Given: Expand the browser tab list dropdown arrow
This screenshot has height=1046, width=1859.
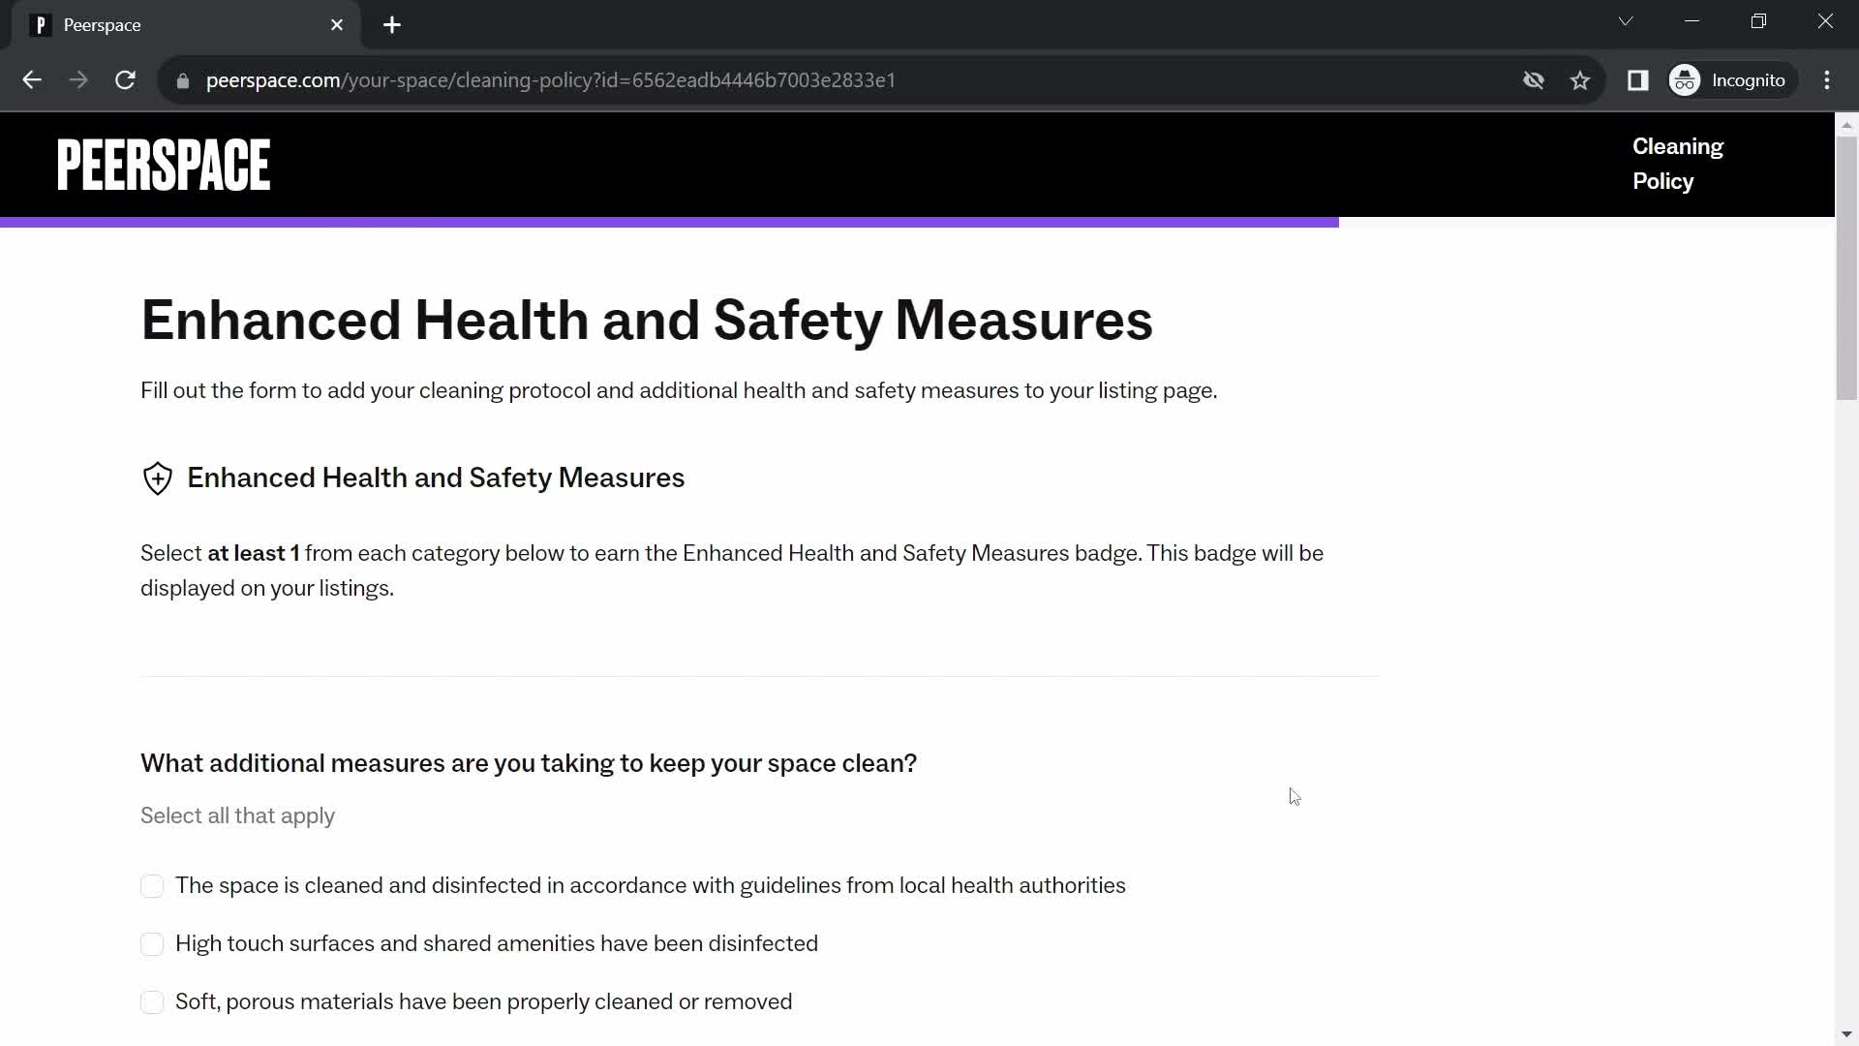Looking at the screenshot, I should pos(1626,21).
